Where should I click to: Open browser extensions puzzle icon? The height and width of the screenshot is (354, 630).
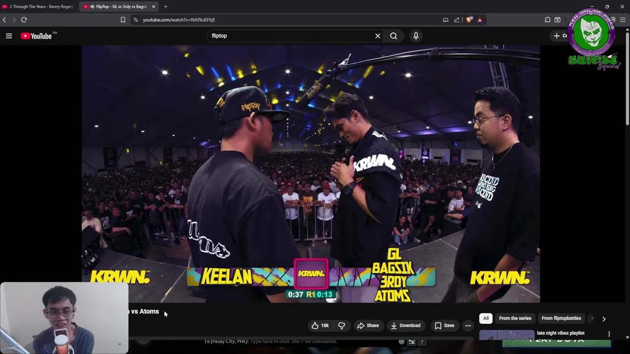pos(547,20)
